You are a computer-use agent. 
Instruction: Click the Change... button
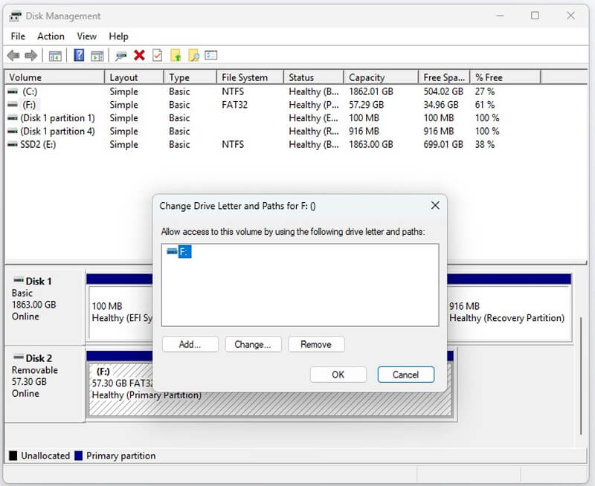253,344
